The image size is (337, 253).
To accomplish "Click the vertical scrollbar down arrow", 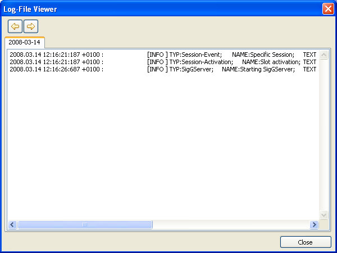I will (324, 215).
